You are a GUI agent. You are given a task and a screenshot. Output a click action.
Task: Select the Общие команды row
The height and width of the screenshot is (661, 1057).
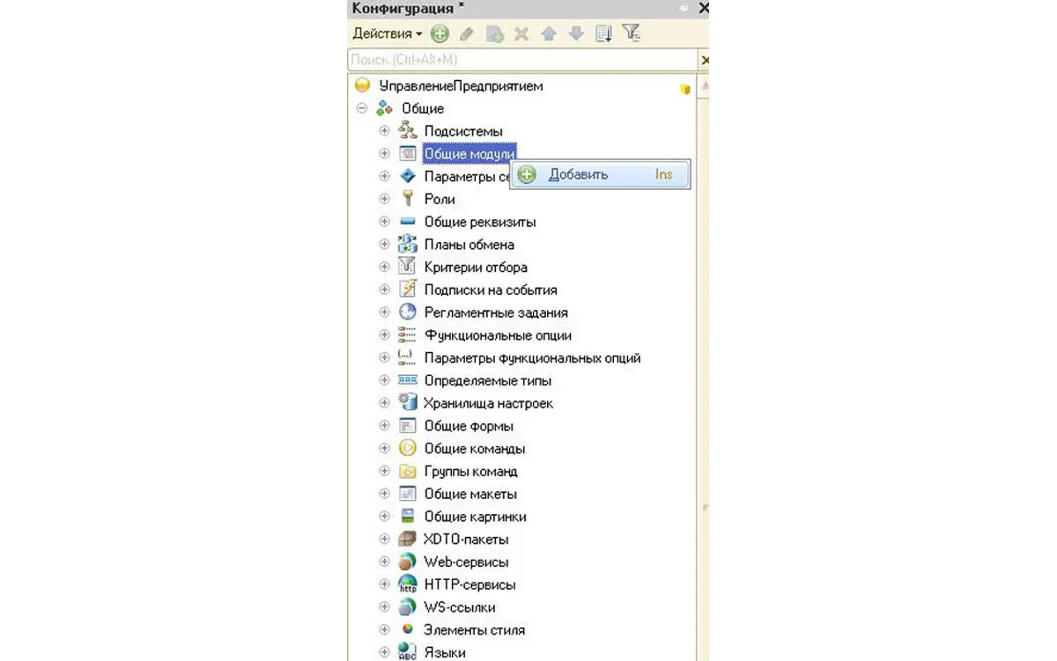[474, 449]
